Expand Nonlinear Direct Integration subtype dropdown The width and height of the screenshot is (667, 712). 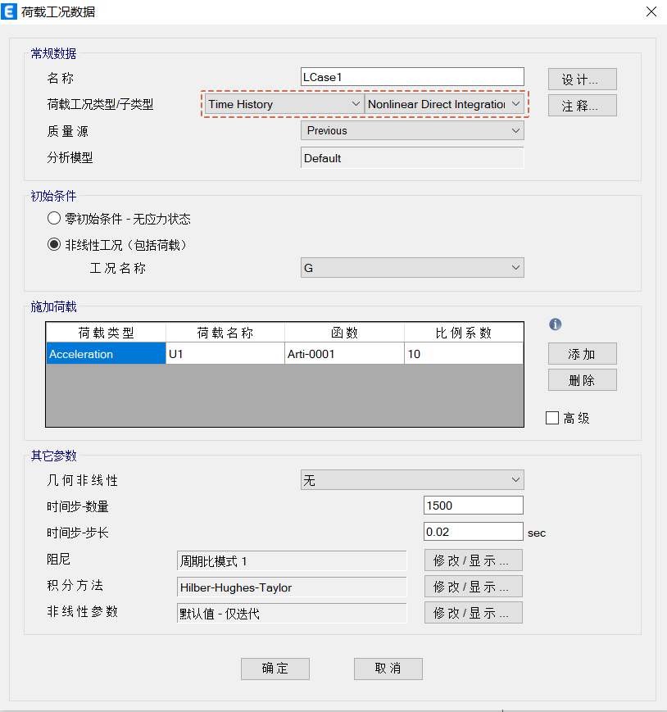coord(443,104)
